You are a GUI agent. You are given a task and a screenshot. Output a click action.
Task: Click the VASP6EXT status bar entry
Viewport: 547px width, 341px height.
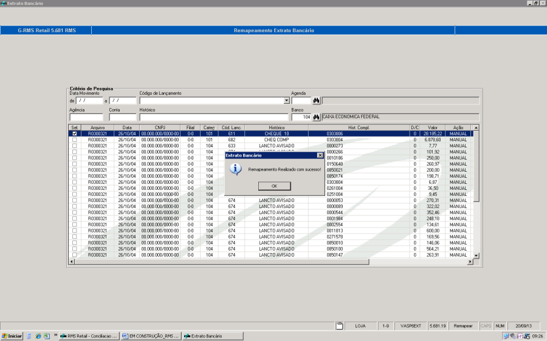tap(411, 326)
